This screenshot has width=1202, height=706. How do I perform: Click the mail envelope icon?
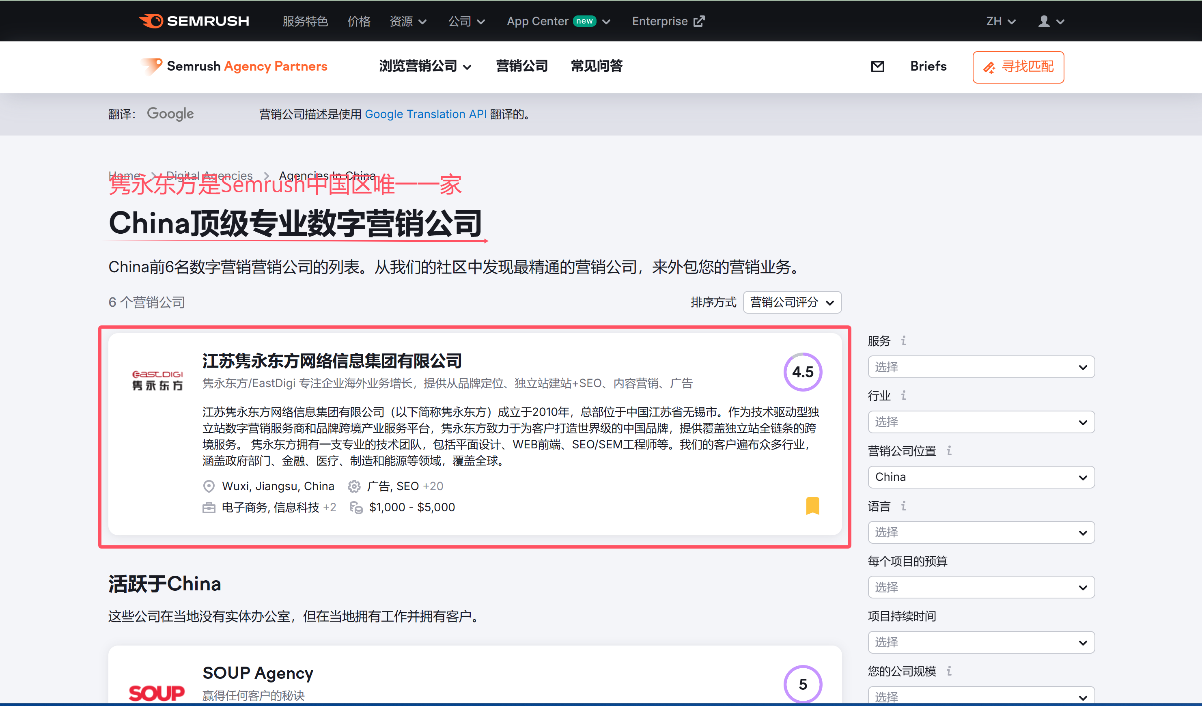pyautogui.click(x=878, y=66)
